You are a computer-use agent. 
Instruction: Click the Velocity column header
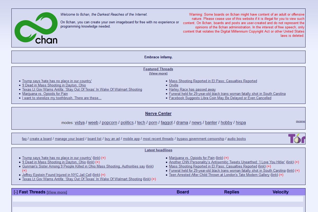click(280, 192)
